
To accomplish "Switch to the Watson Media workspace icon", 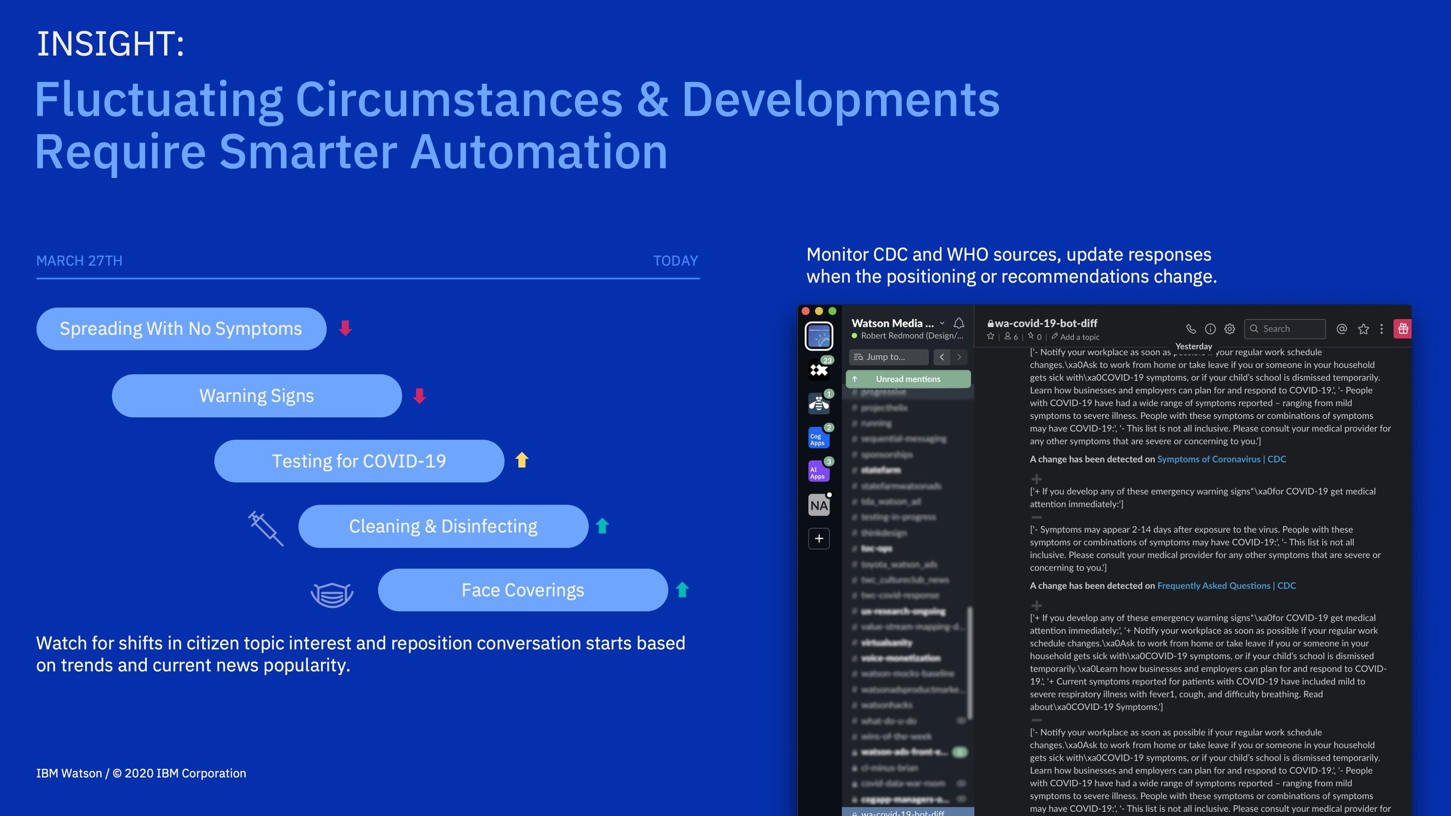I will tap(819, 336).
